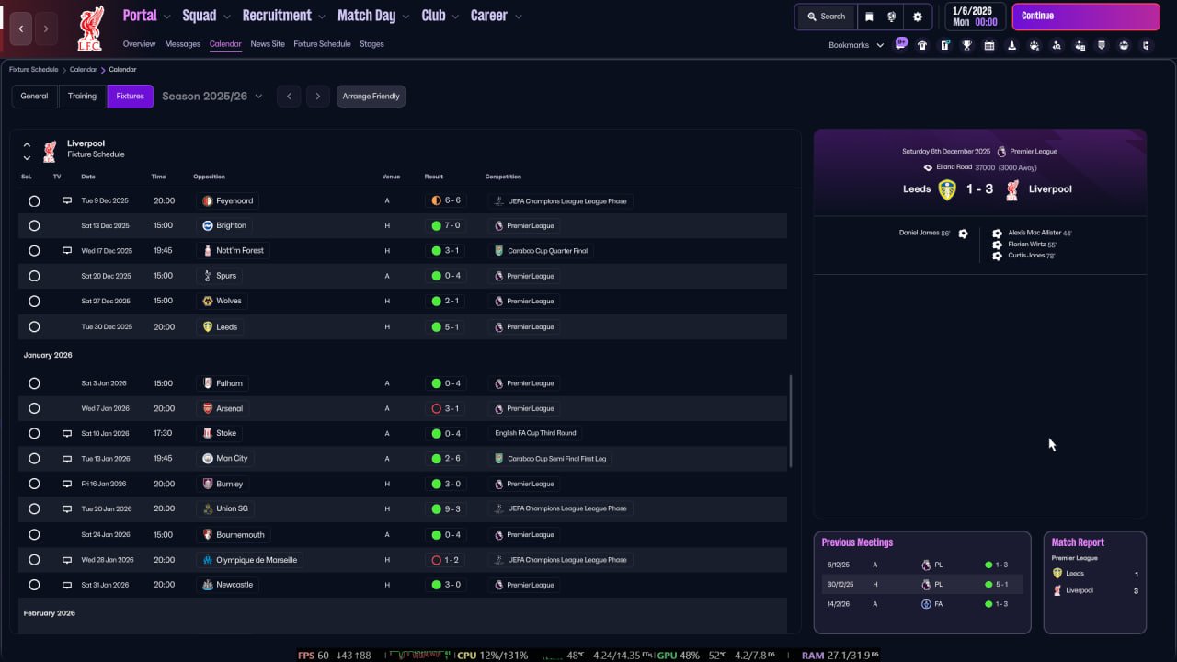This screenshot has width=1177, height=662.
Task: Click the TV icon on the Nott'm Forest row
Action: (67, 250)
